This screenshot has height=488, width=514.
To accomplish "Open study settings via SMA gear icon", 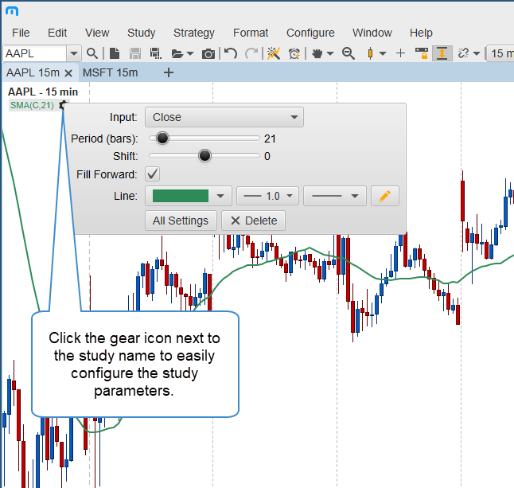I will tap(64, 104).
